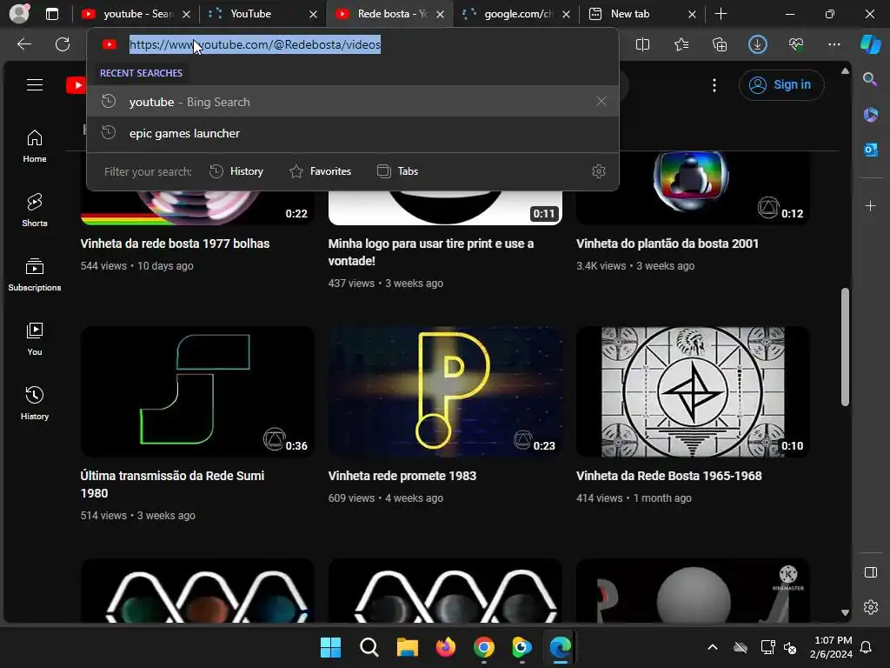Select the epic games launcher suggestion
The image size is (890, 668).
pyautogui.click(x=353, y=133)
